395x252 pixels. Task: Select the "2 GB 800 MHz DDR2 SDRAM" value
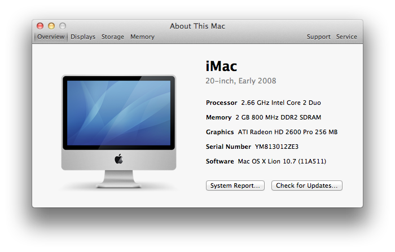[x=278, y=117]
